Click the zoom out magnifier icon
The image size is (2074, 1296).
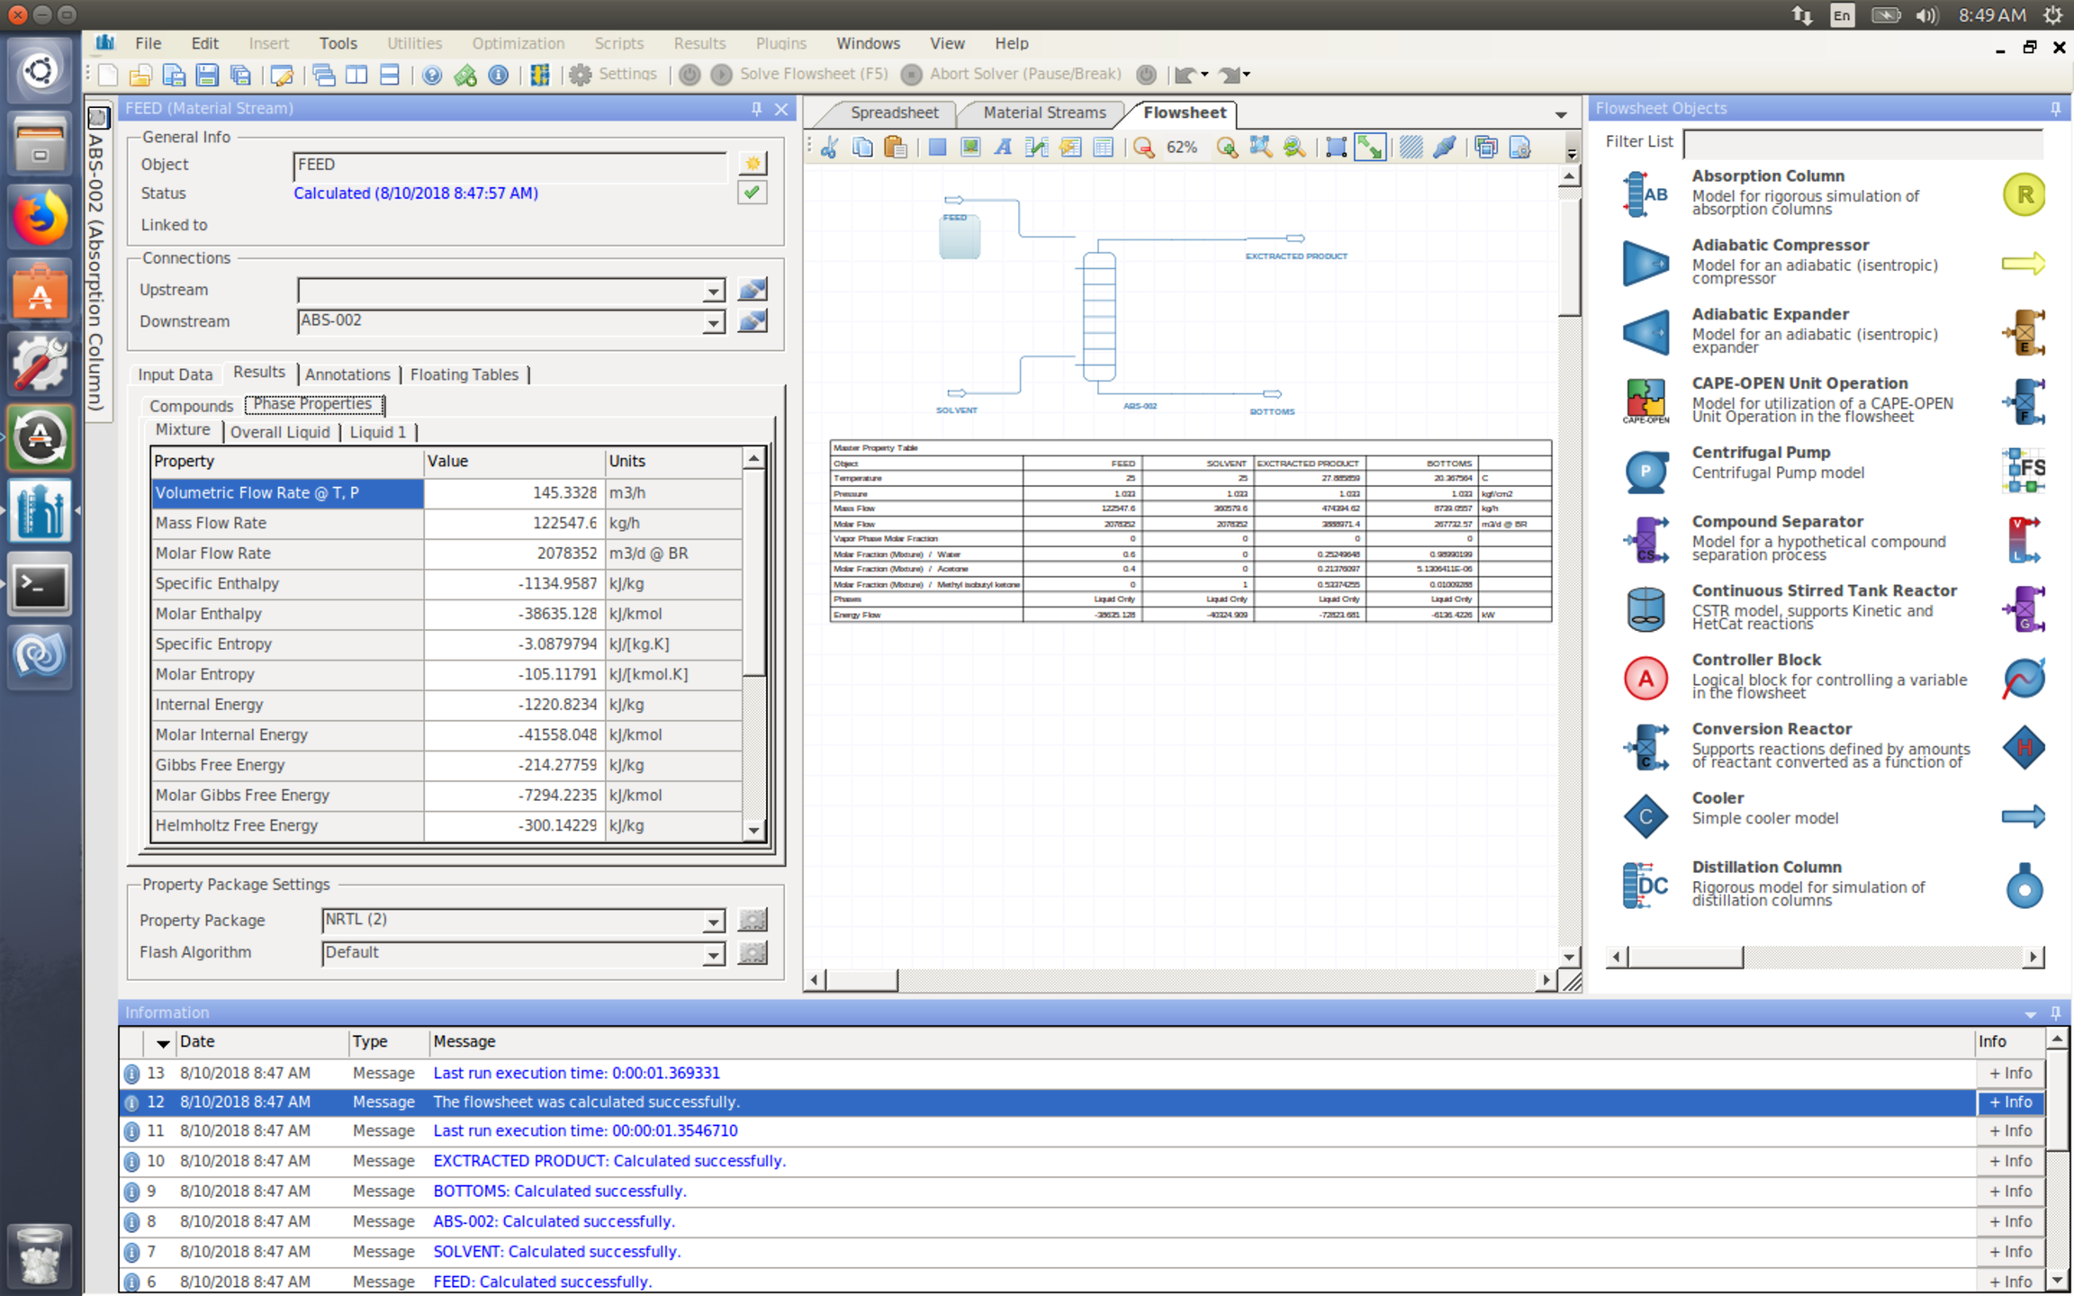coord(1143,148)
